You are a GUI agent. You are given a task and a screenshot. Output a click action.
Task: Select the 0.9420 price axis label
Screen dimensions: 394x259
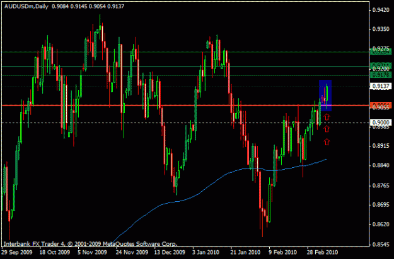point(381,10)
